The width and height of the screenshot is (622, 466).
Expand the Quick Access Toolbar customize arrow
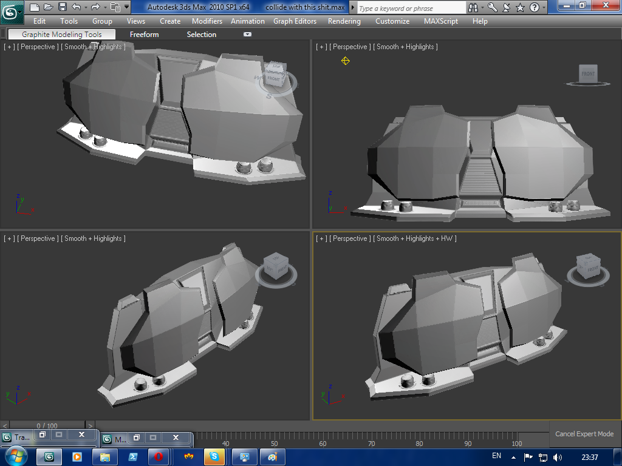point(126,8)
